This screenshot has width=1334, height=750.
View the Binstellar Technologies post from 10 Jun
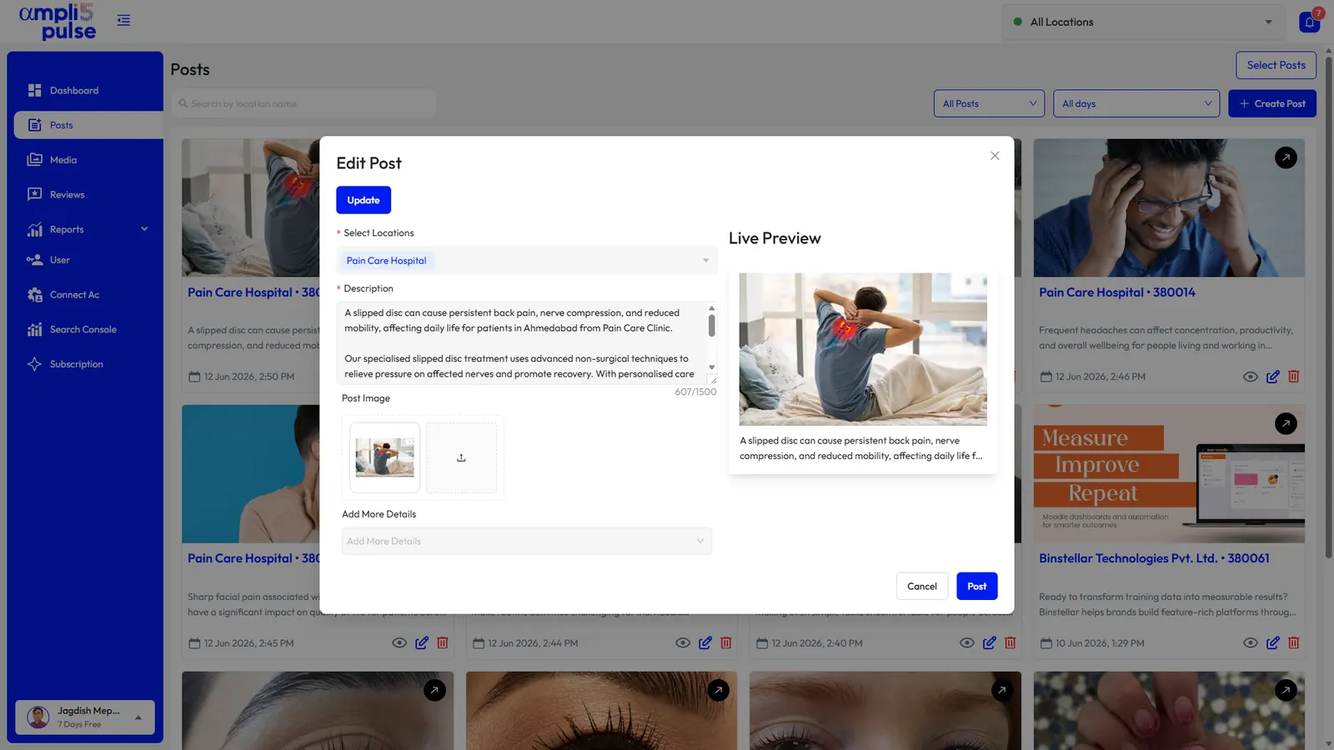click(1250, 643)
